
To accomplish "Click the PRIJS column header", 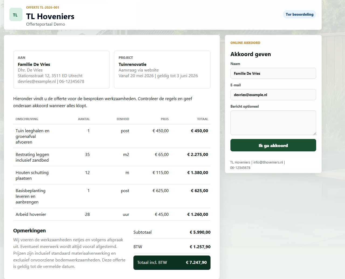I will [165, 119].
